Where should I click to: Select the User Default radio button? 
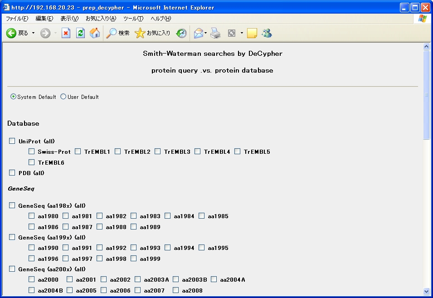(63, 97)
